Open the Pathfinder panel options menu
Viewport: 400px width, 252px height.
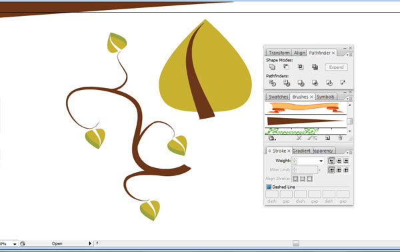pos(349,54)
